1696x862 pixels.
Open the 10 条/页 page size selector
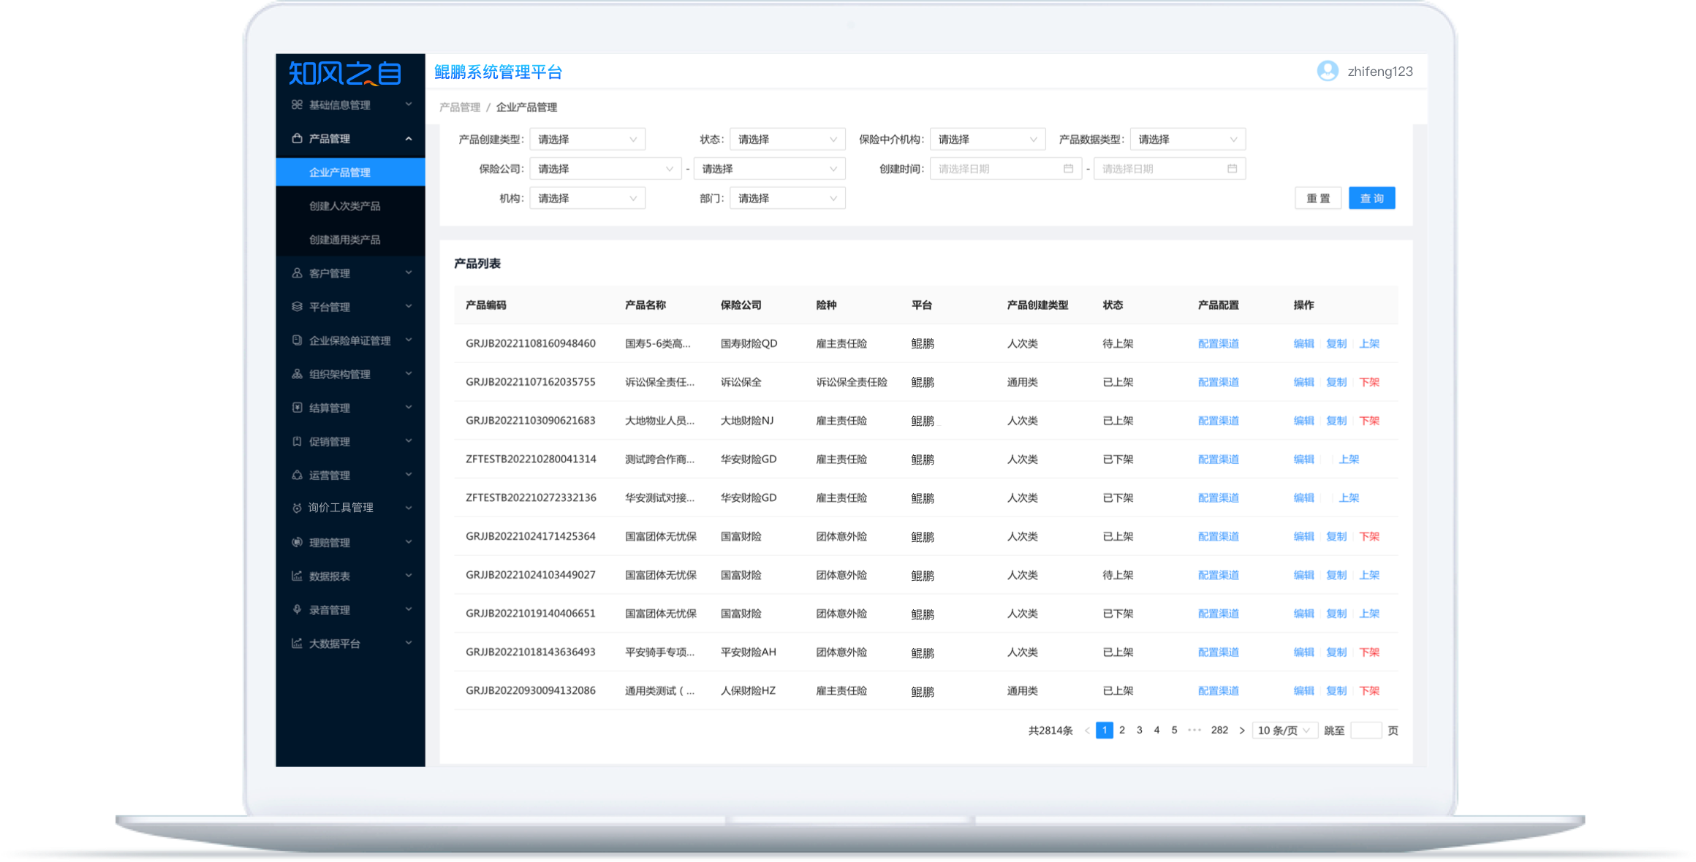(1284, 731)
